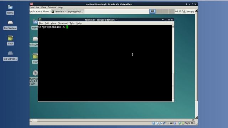Select the guest desktop Trash icon
This screenshot has height=128, width=228.
pos(35,56)
